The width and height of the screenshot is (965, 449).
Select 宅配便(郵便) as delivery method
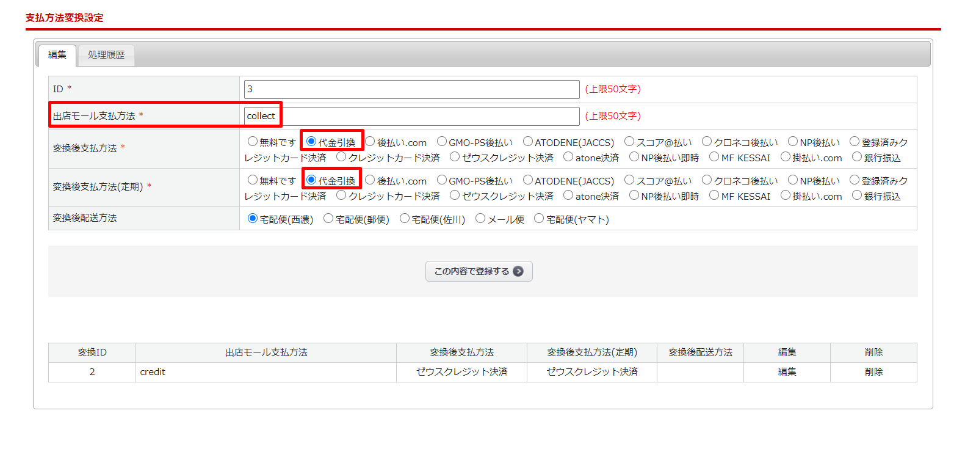pyautogui.click(x=328, y=219)
